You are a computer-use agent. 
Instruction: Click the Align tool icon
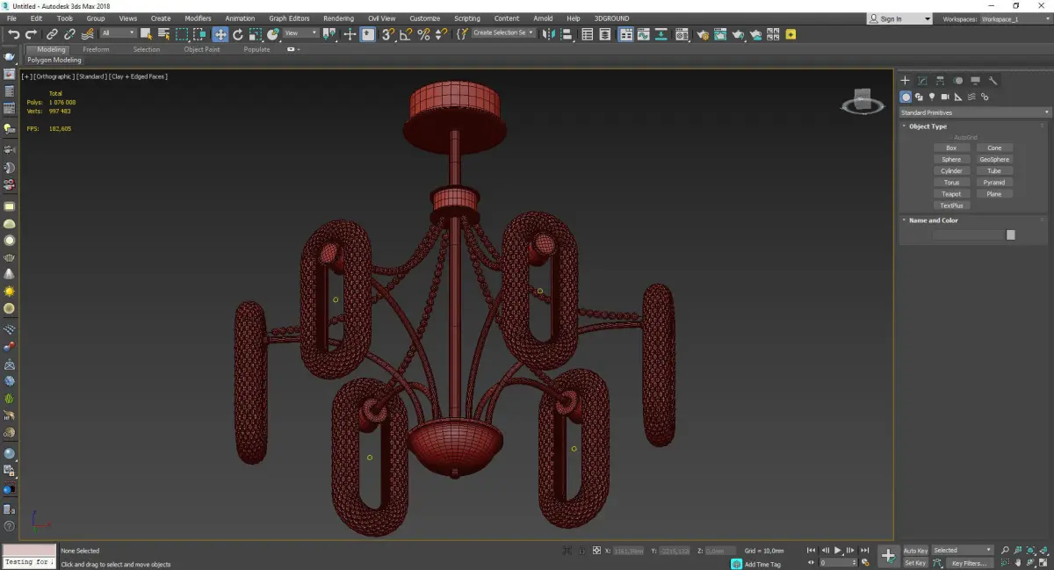coord(567,34)
